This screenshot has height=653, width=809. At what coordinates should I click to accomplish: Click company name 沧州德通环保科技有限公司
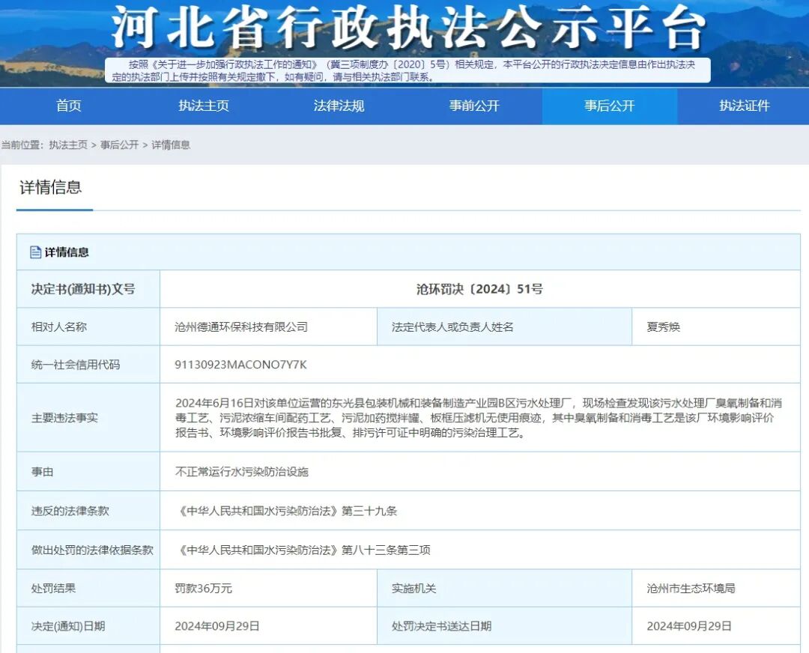(x=241, y=327)
